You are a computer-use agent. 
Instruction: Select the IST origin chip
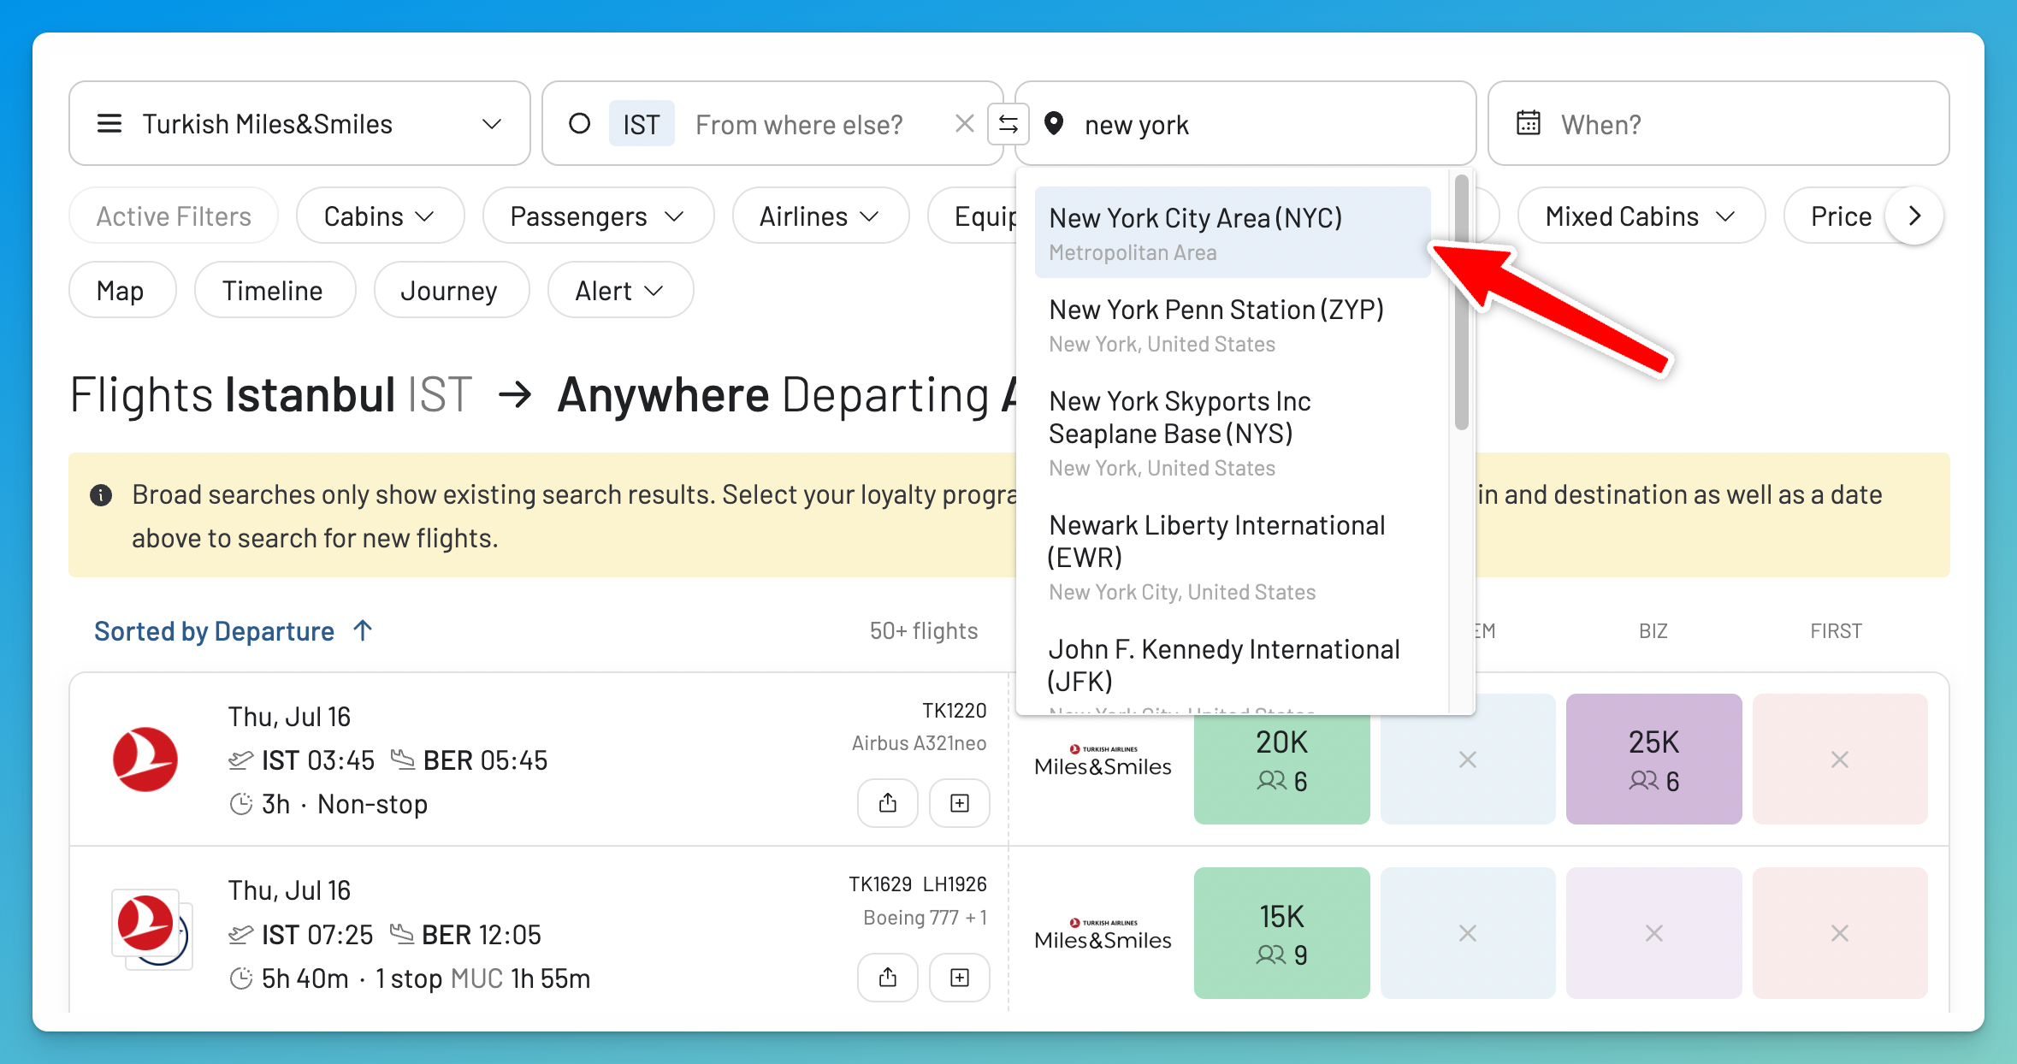point(642,124)
